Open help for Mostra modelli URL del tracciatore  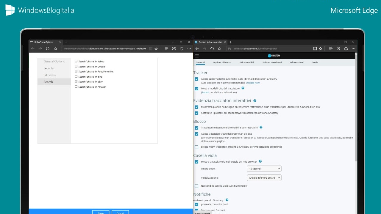(x=243, y=88)
